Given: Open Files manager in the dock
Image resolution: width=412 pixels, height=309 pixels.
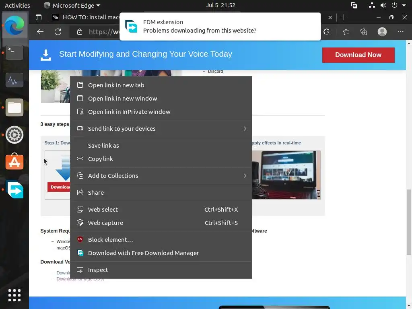Looking at the screenshot, I should 14,107.
